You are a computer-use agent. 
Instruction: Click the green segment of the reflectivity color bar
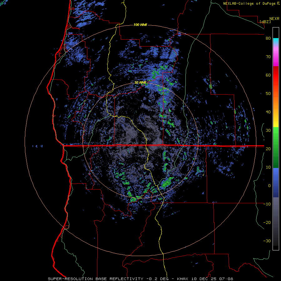click(276, 147)
